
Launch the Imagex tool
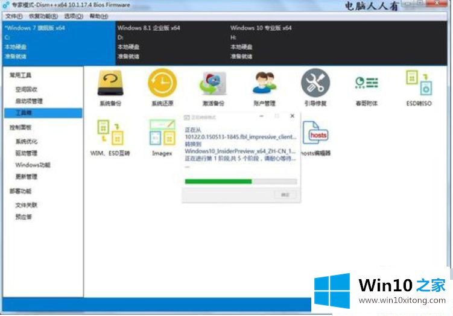click(x=162, y=137)
